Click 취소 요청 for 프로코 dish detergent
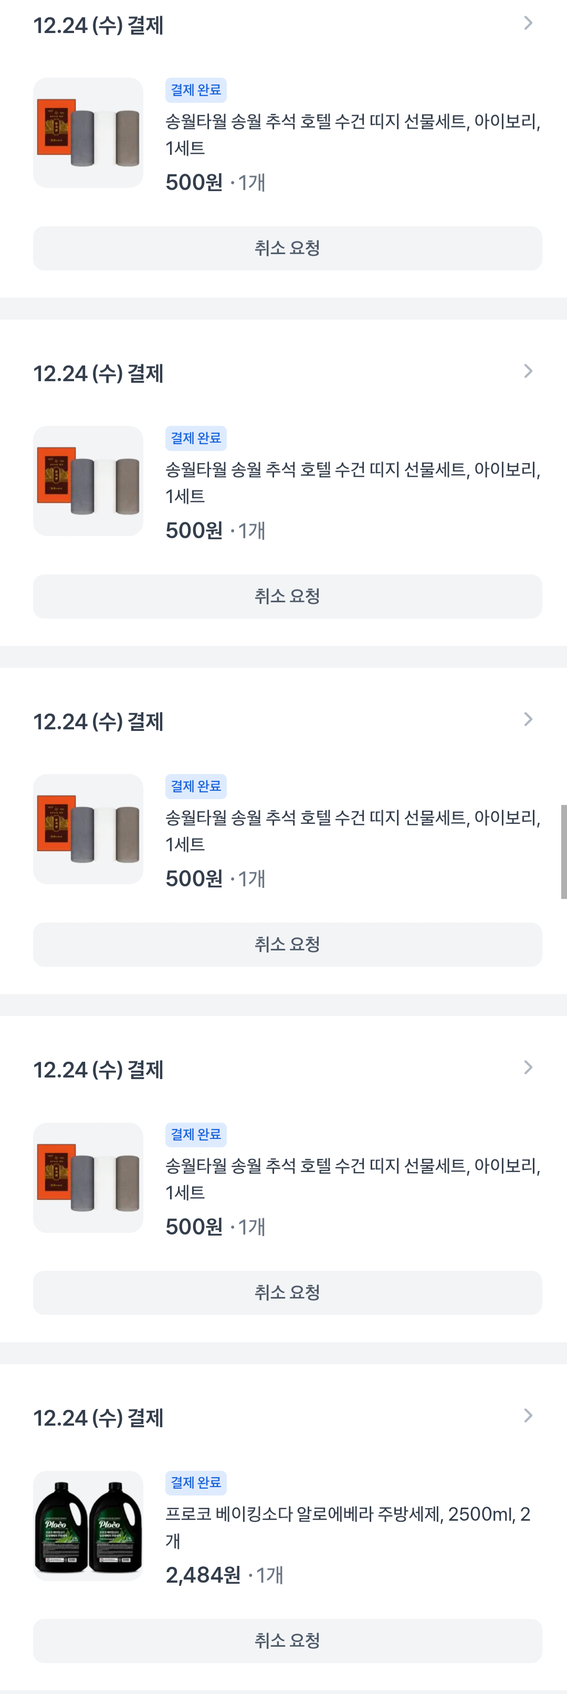Image resolution: width=567 pixels, height=1694 pixels. click(x=288, y=1641)
